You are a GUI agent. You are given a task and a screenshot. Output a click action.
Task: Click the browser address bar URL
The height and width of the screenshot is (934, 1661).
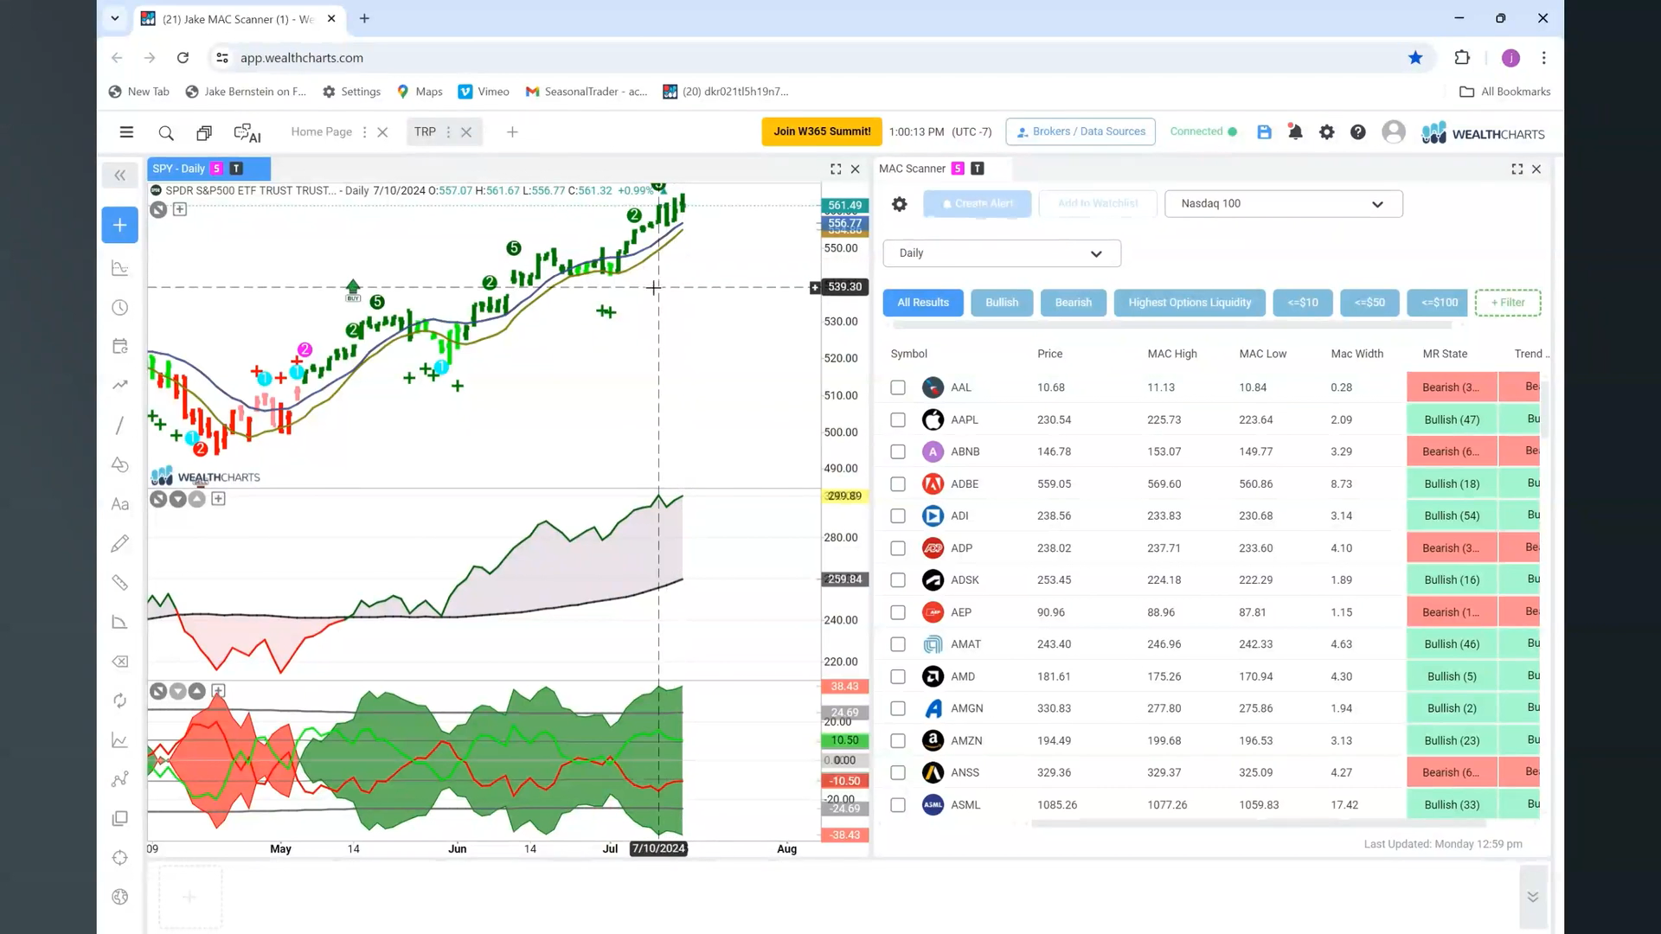pos(302,58)
